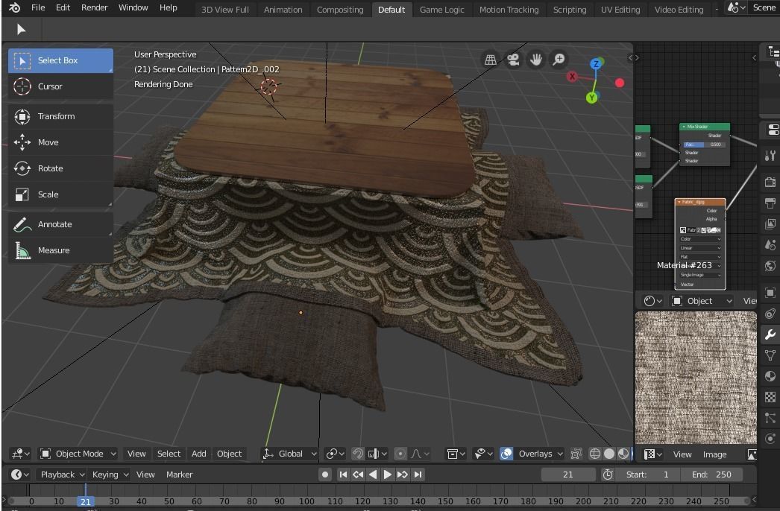Click the magnifier zoom view icon

pos(559,60)
